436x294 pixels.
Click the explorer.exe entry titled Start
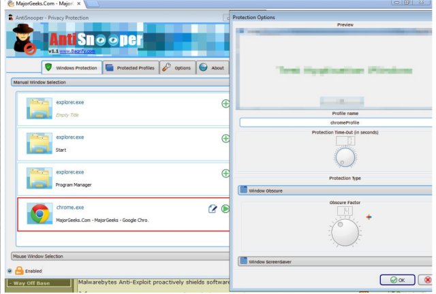[123, 144]
